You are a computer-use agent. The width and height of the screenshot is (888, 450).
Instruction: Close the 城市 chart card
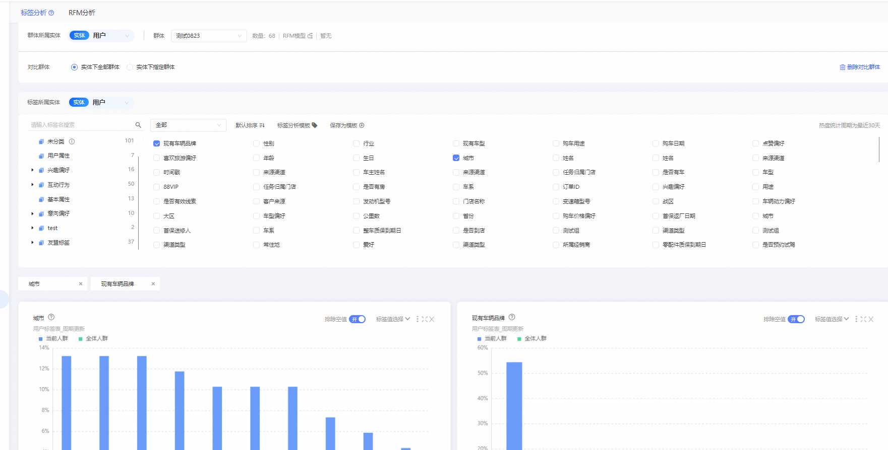432,319
